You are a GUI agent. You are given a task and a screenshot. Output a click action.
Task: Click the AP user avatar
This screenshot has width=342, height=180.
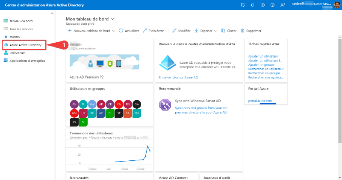pos(101,104)
